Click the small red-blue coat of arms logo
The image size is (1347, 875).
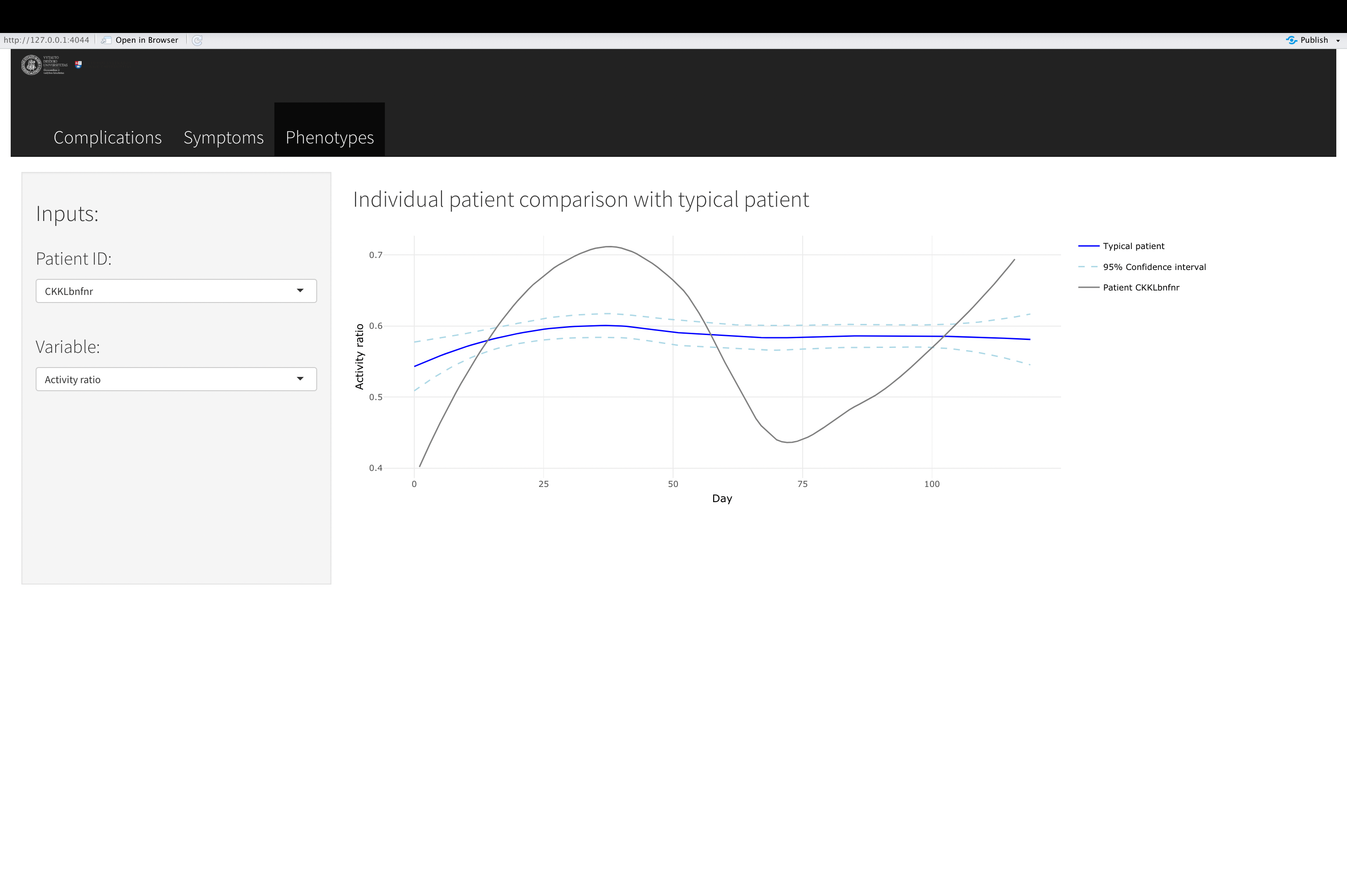point(79,65)
